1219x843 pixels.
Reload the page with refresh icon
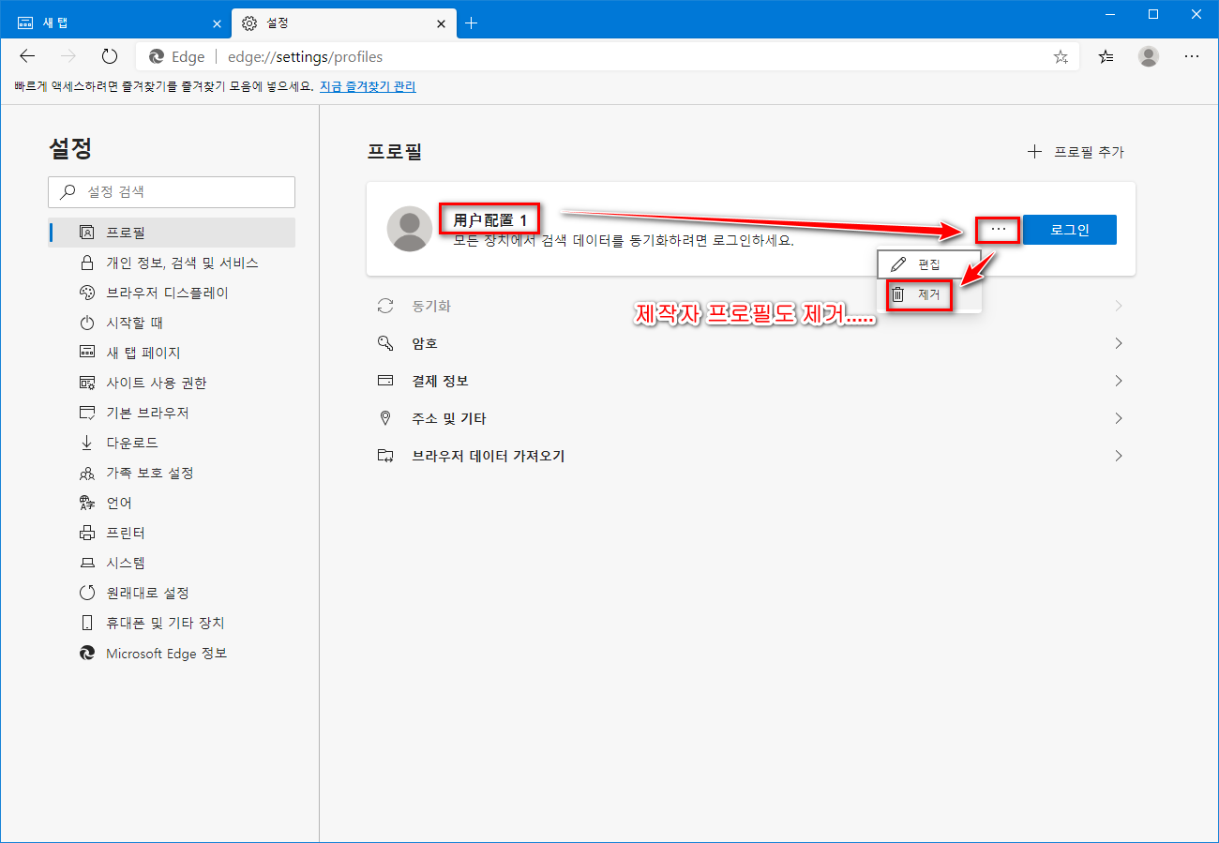(110, 56)
